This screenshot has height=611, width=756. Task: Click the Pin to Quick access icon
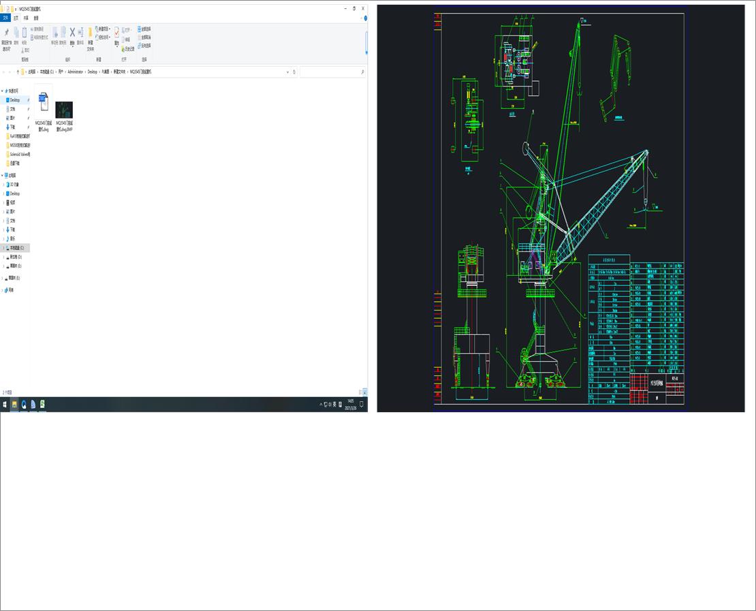click(x=7, y=33)
